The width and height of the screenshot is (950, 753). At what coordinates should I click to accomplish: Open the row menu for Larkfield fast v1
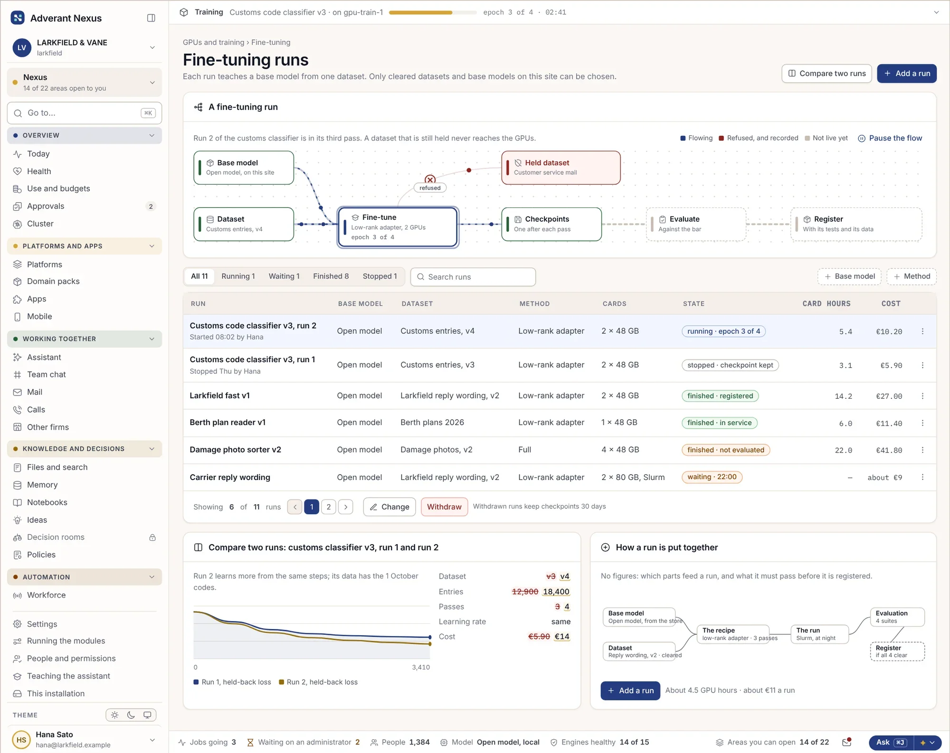[x=922, y=396]
